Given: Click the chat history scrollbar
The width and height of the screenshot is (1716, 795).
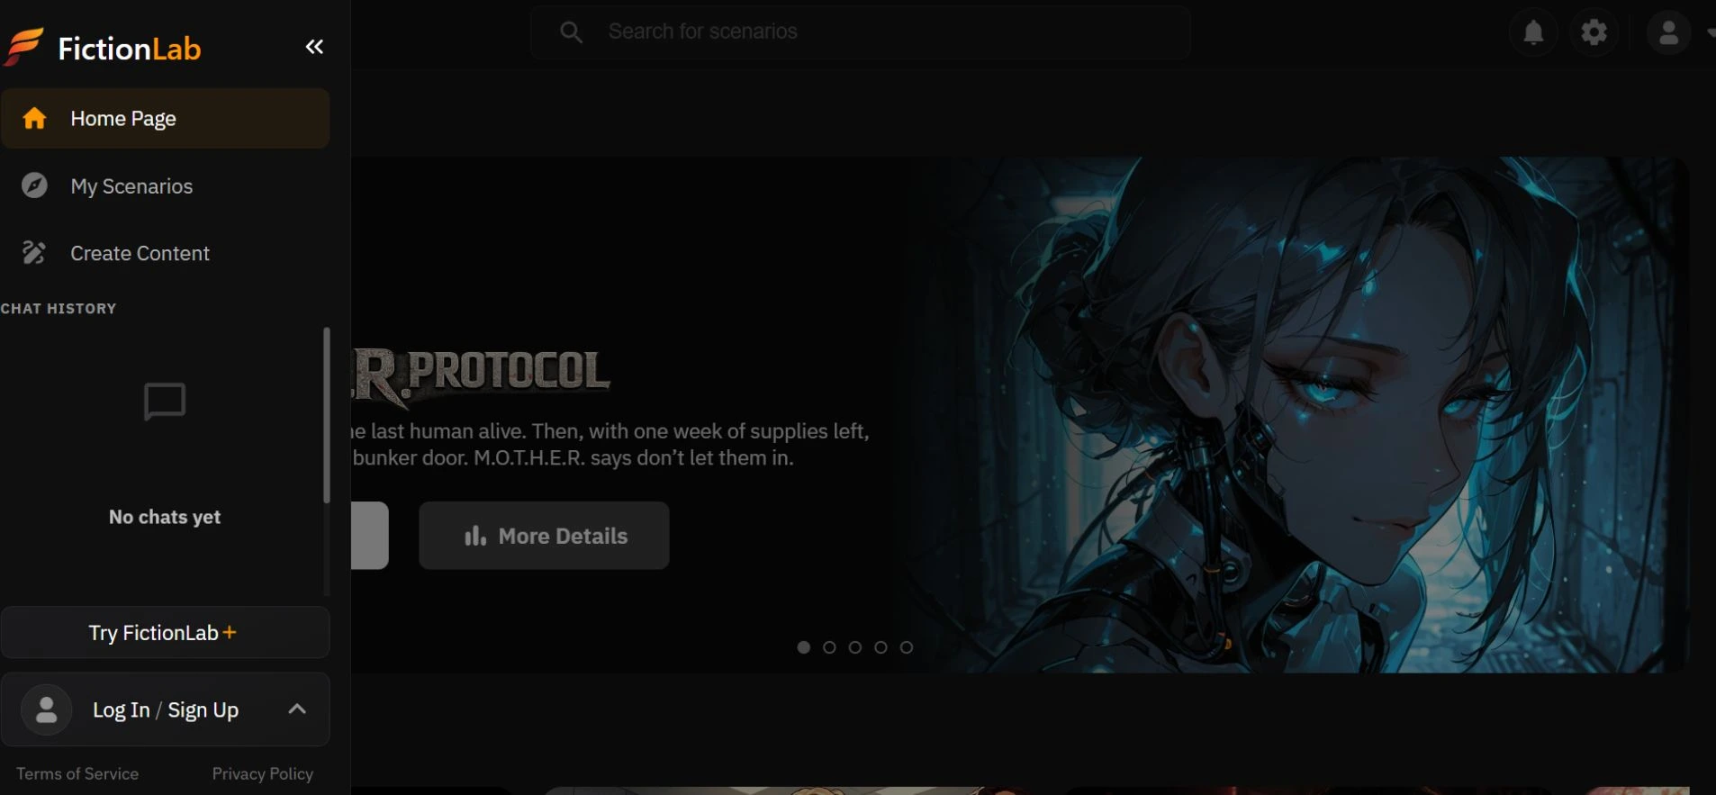Looking at the screenshot, I should pos(327,415).
